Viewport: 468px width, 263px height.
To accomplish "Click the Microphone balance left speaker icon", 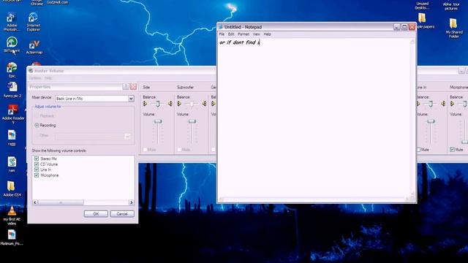I will pyautogui.click(x=452, y=104).
